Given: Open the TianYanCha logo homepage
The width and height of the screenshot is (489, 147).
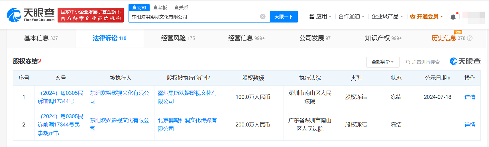Looking at the screenshot, I should tap(31, 15).
